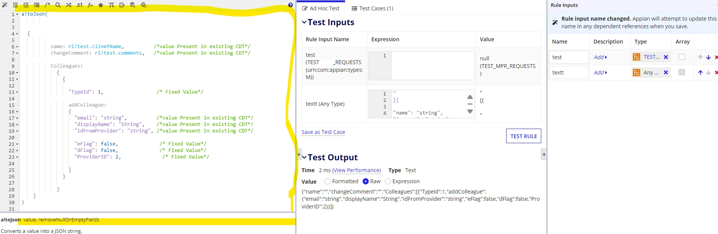Click the star icon in editor toolbar
718x234 pixels.
[x=101, y=5]
